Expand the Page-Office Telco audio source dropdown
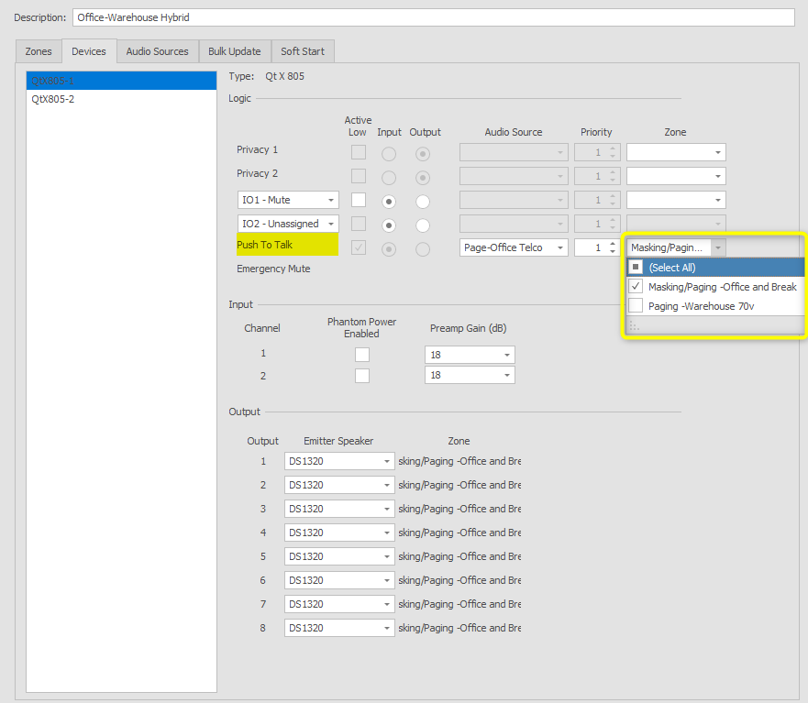 click(559, 247)
